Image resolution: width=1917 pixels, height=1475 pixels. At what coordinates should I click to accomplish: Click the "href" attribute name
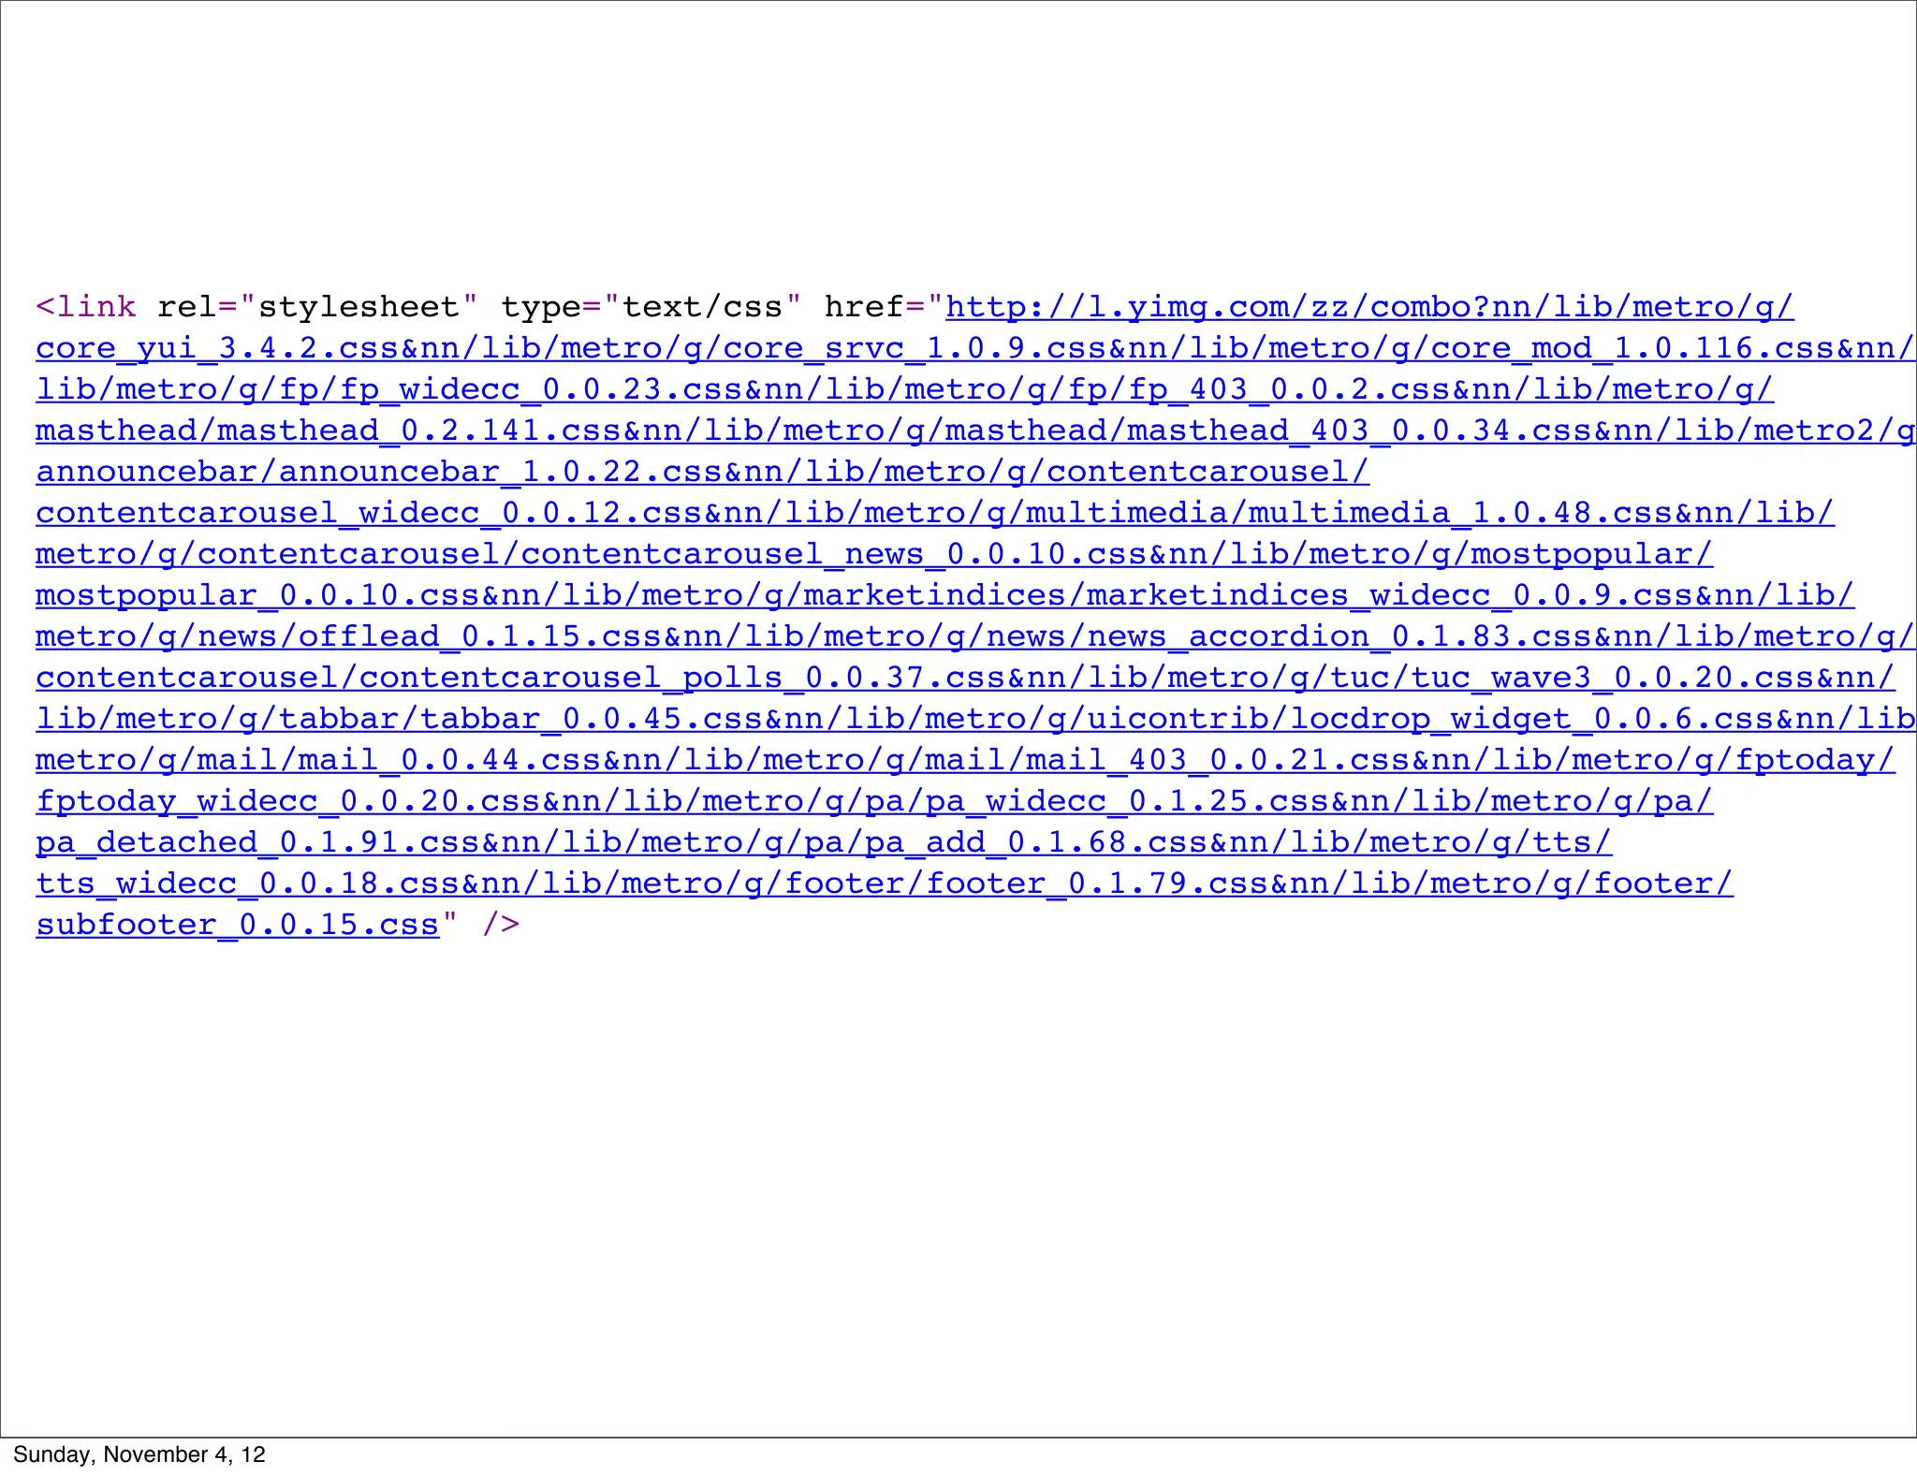click(x=864, y=307)
